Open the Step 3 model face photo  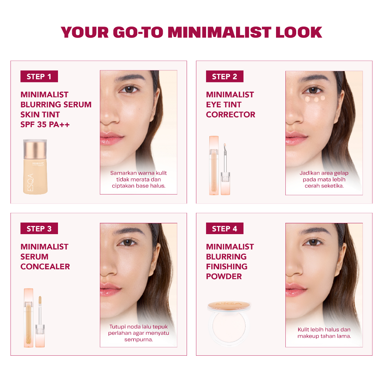pyautogui.click(x=138, y=285)
